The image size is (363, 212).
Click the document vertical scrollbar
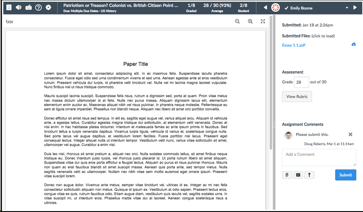(271, 83)
